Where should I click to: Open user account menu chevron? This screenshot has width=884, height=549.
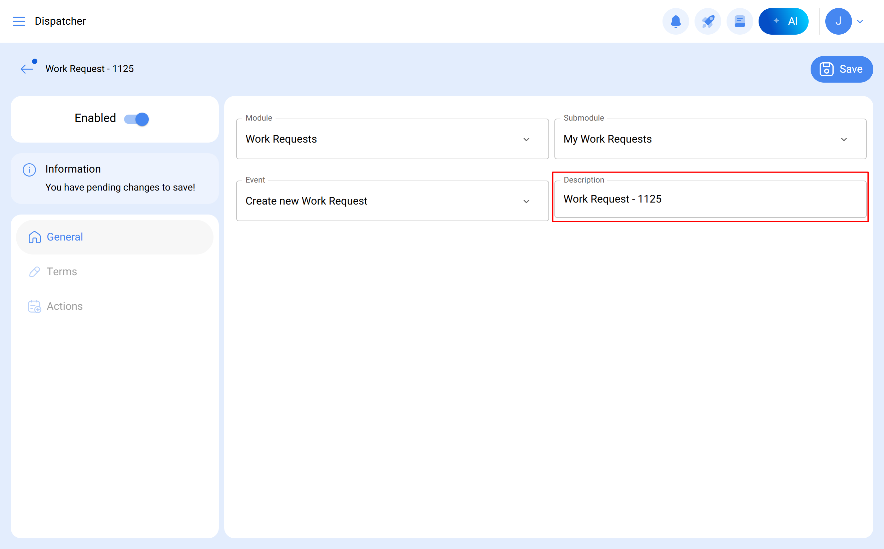click(860, 21)
